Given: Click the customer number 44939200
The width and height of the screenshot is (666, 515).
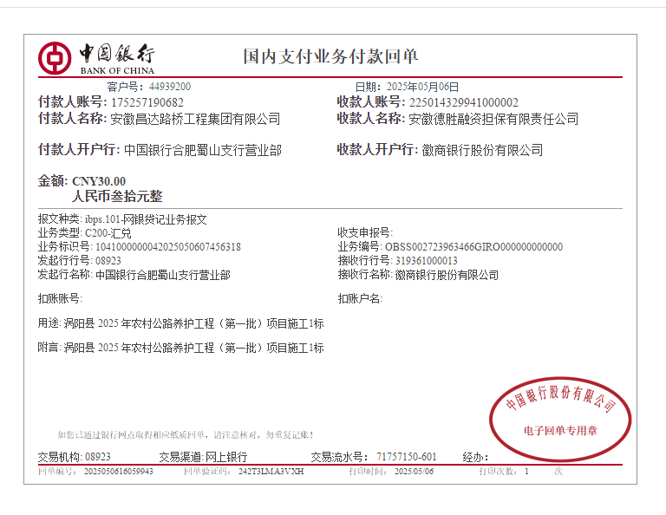Looking at the screenshot, I should tap(170, 87).
